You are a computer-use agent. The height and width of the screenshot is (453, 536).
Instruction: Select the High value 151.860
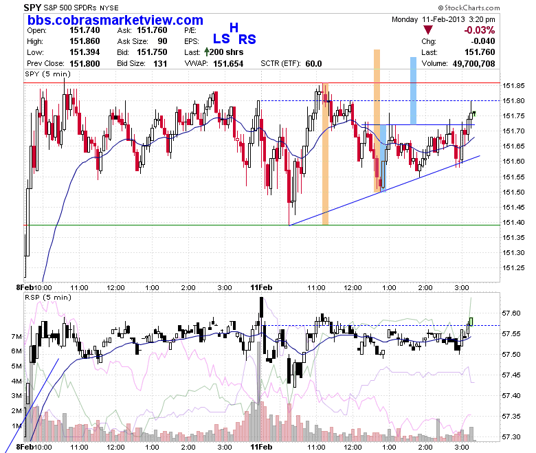pos(85,41)
